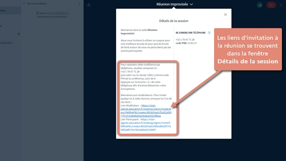Open the user list settings gear

(19, 34)
